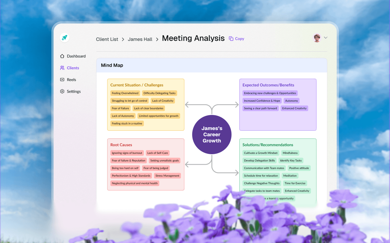Screen dimensions: 390x243
Task: Select Communication with Team mates tag
Action: click(264, 168)
